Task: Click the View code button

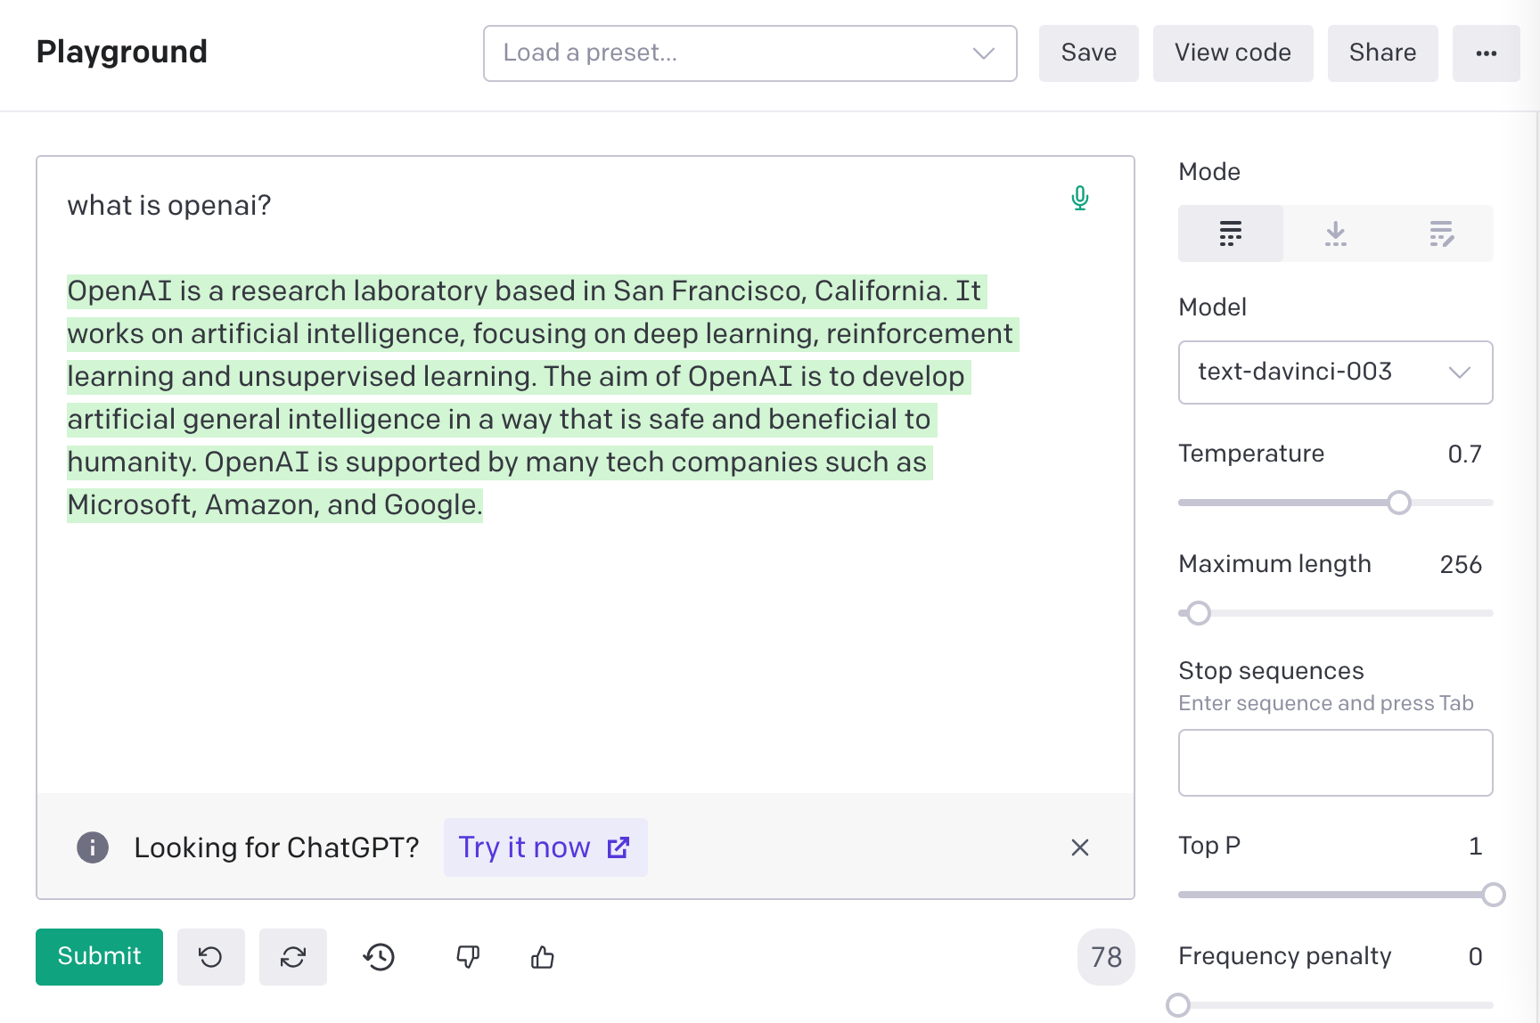Action: [1233, 53]
